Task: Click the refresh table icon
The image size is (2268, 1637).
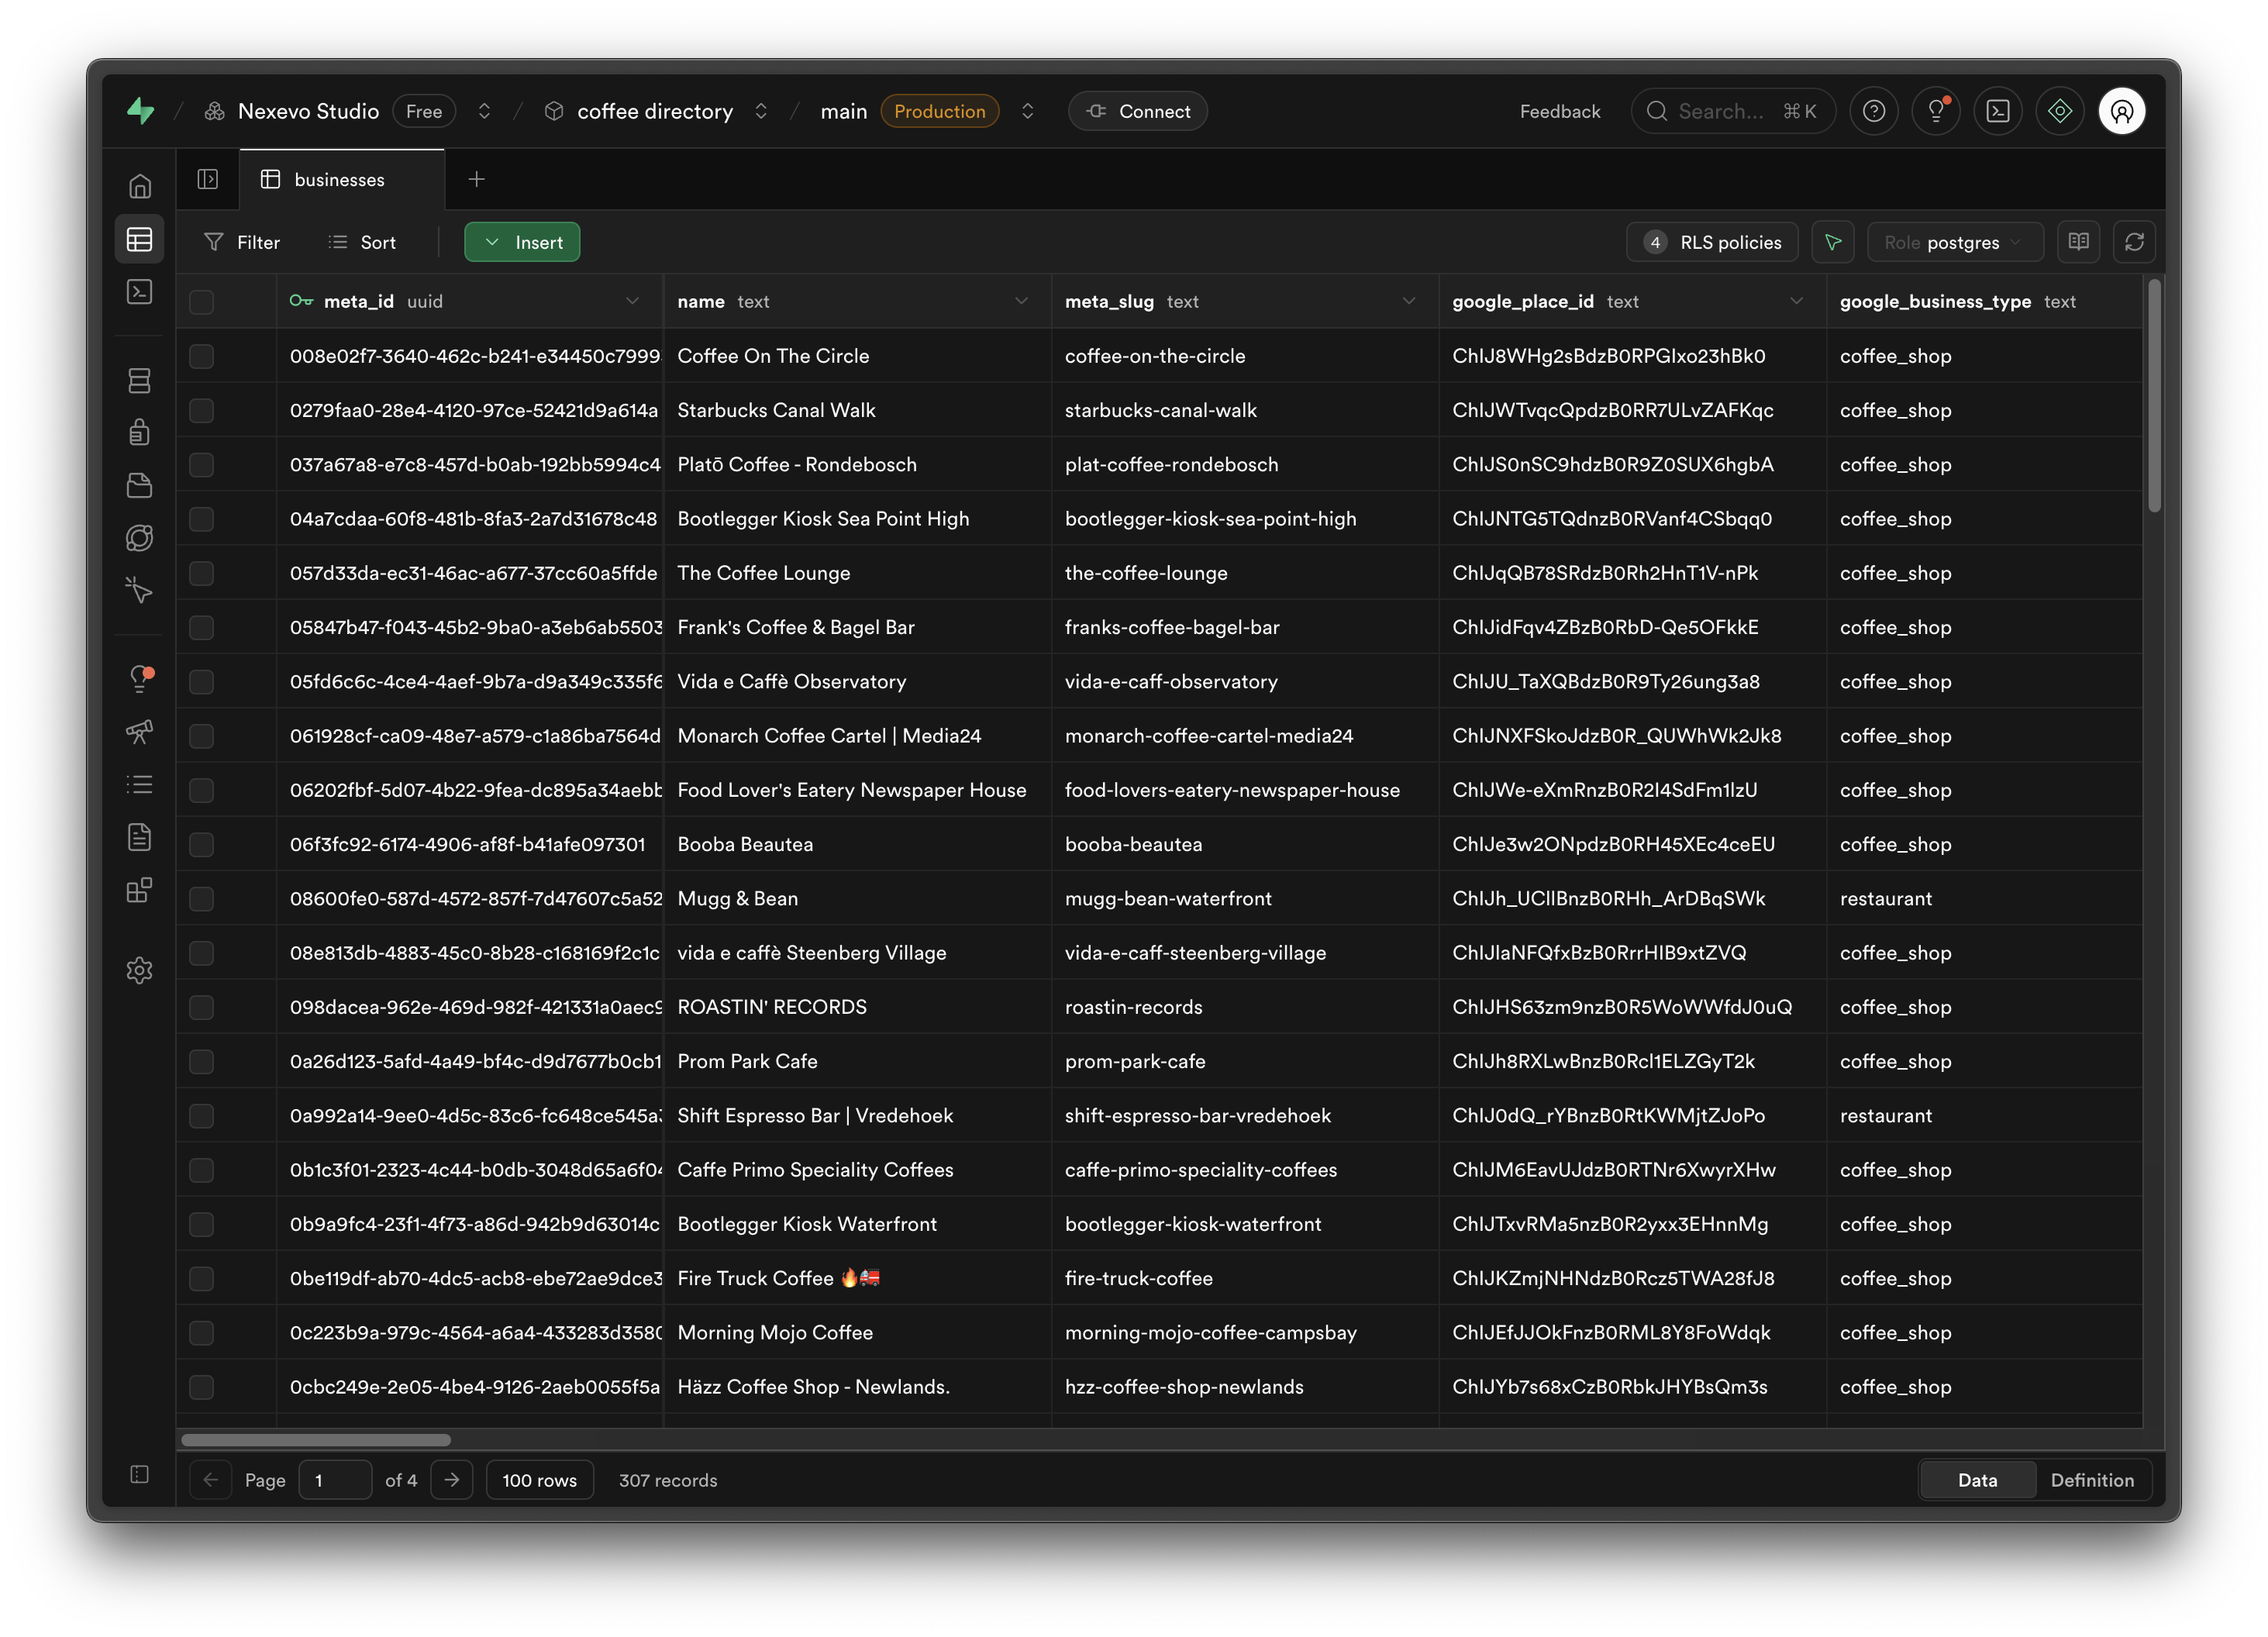Action: pos(2134,242)
